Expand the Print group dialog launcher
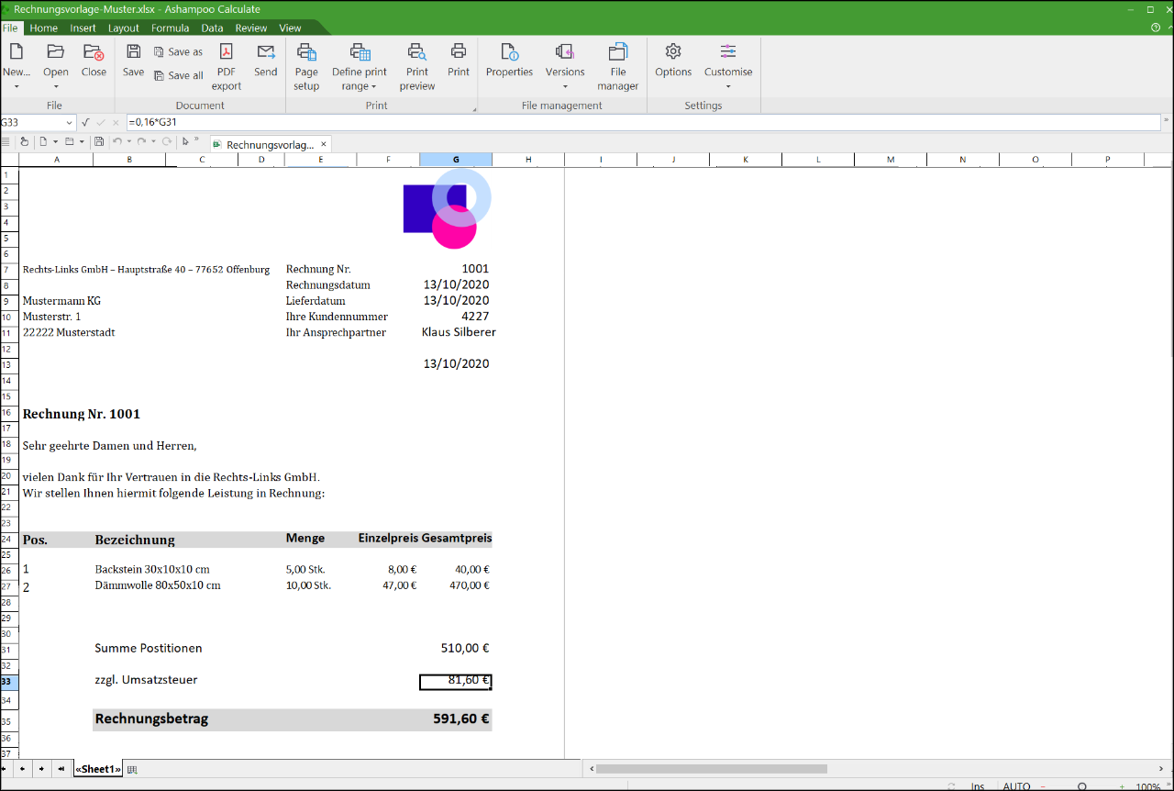1174x791 pixels. pos(474,109)
